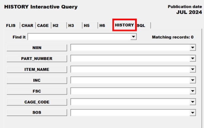Open the PART_NUMBER dropdown arrow
Image resolution: width=204 pixels, height=128 pixels.
coord(193,58)
